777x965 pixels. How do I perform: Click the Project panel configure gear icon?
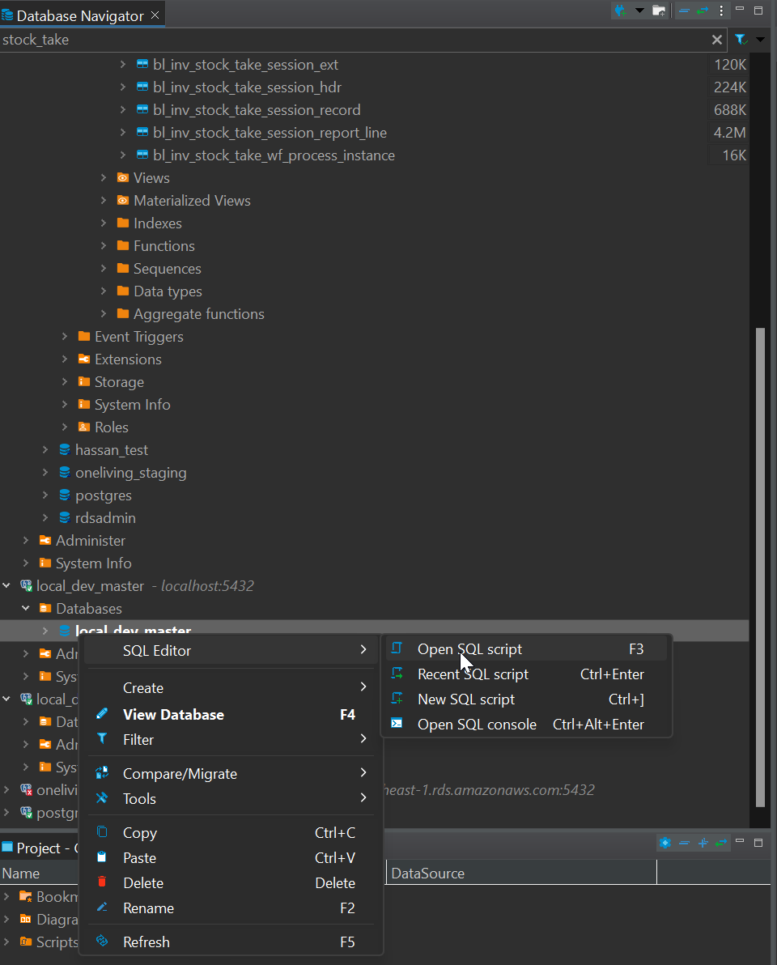click(665, 843)
